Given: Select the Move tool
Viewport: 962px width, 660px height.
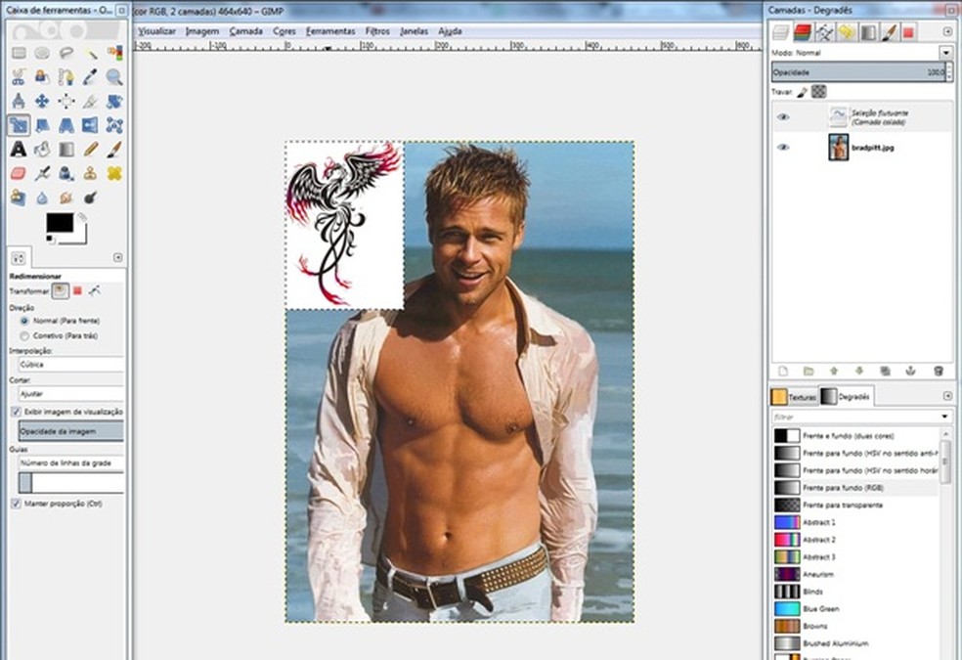Looking at the screenshot, I should pyautogui.click(x=42, y=102).
